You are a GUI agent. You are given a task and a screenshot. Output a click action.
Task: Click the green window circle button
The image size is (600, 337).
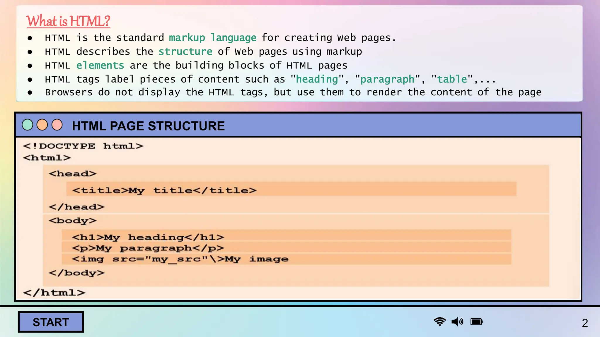[x=28, y=125]
